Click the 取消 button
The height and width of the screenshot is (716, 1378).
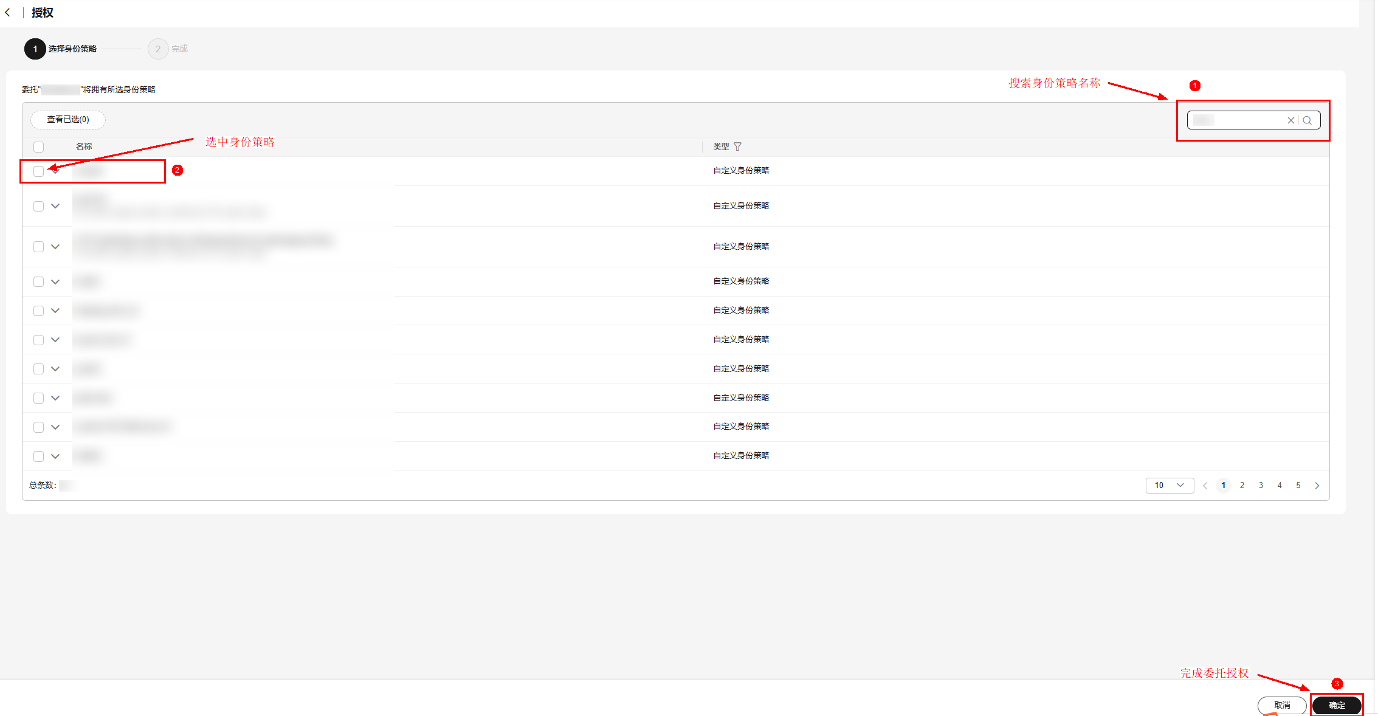pyautogui.click(x=1282, y=705)
